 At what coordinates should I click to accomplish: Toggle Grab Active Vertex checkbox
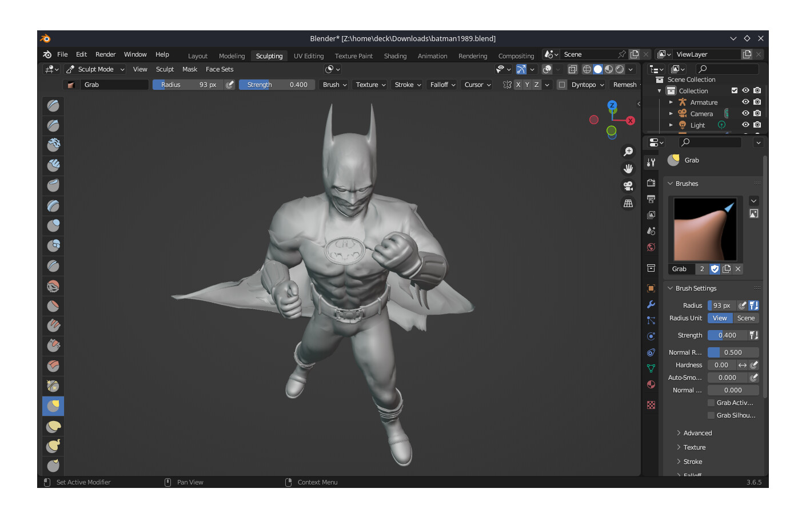click(711, 403)
